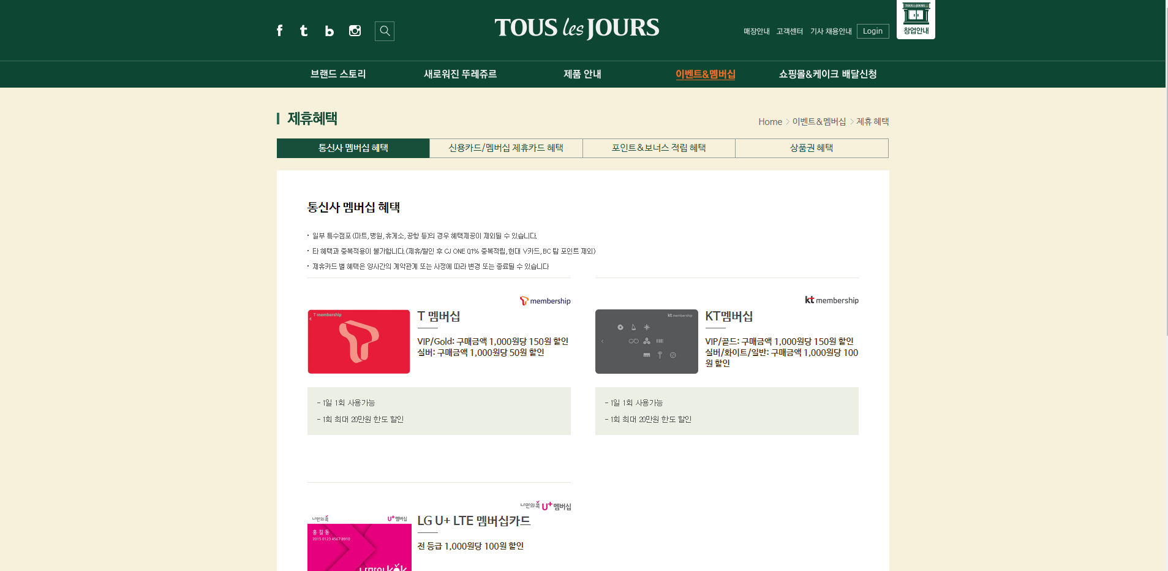Open the 창업안내 store icon

tap(916, 18)
